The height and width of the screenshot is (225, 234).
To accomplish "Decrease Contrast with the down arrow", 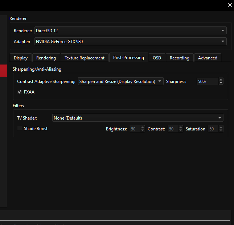I will tap(181, 130).
